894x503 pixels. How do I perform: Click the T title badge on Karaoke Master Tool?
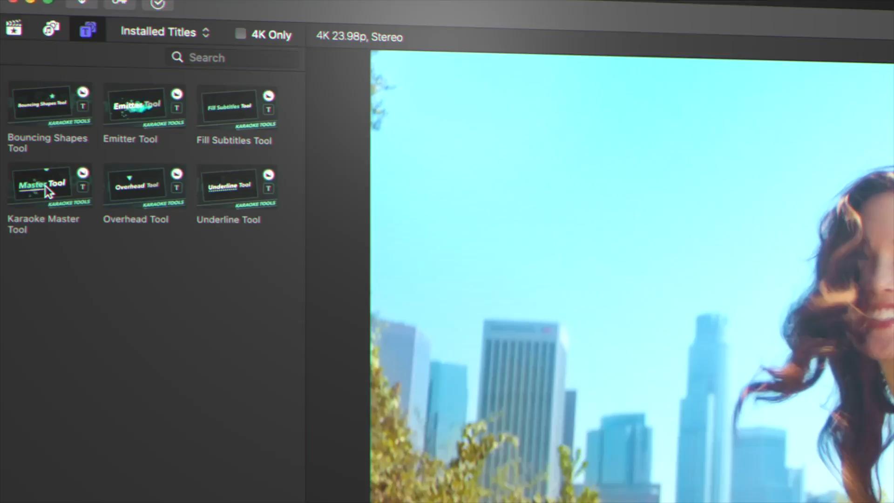83,187
